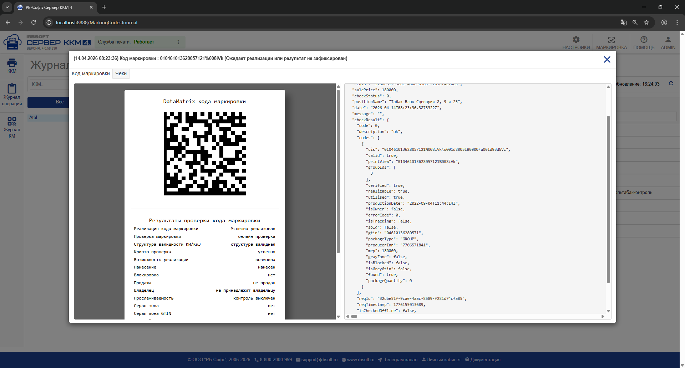Bookmark this page with the star icon
The height and width of the screenshot is (368, 685).
coord(646,22)
